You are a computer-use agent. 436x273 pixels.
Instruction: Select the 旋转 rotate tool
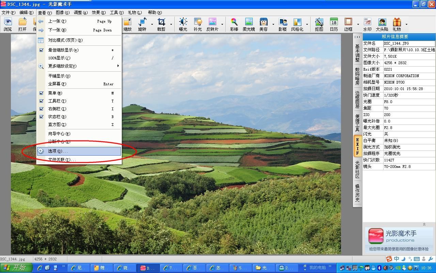pos(142,25)
